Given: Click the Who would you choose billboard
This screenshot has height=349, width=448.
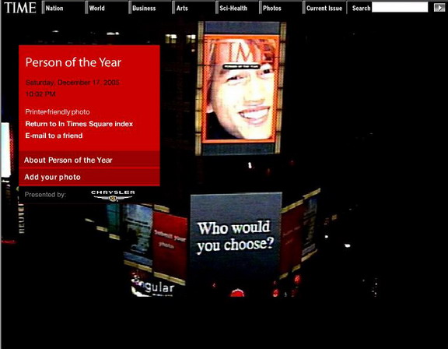Looking at the screenshot, I should click(x=236, y=236).
